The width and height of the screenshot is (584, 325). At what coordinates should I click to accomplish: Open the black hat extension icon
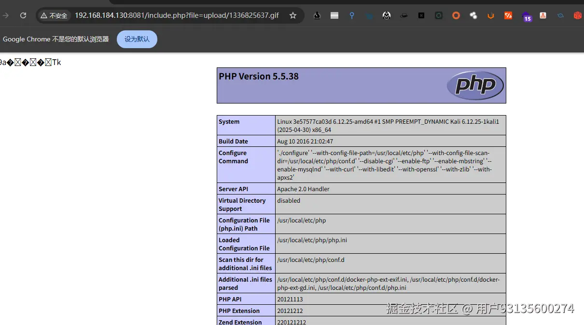coord(404,15)
